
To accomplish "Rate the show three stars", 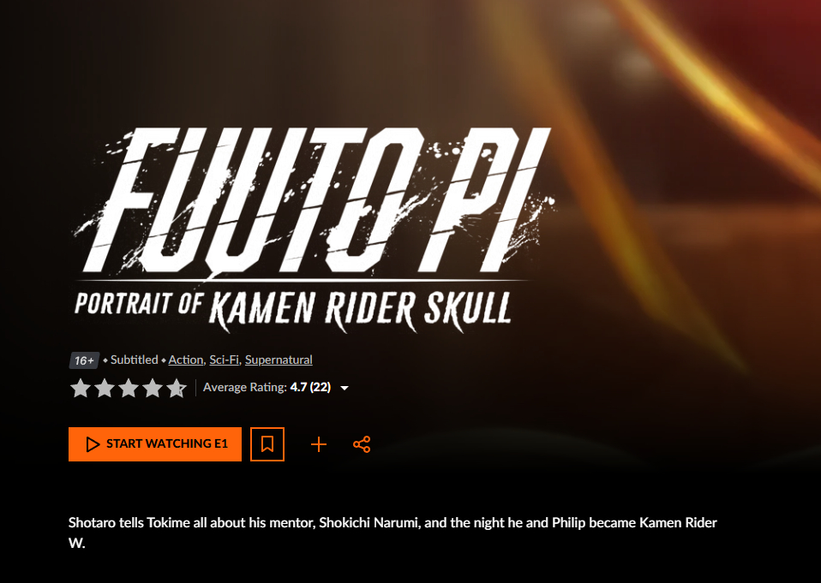I will pyautogui.click(x=129, y=388).
